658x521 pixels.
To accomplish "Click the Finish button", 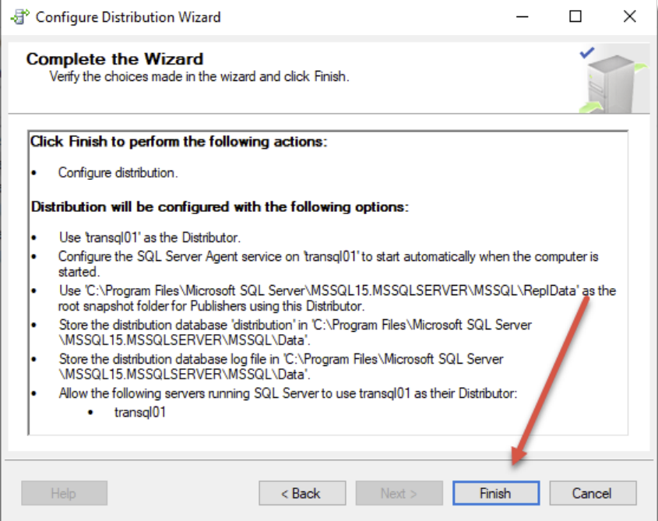I will click(x=496, y=493).
